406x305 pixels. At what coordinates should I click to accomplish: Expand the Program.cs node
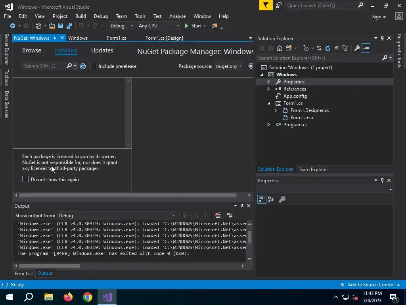point(268,125)
